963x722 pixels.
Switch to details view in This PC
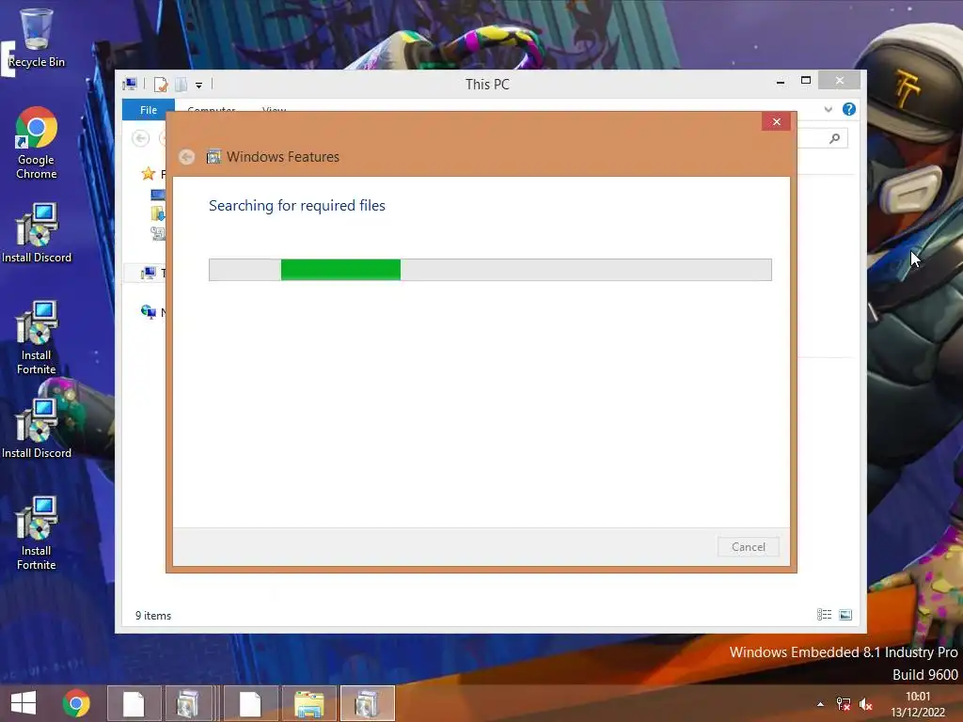coord(824,615)
